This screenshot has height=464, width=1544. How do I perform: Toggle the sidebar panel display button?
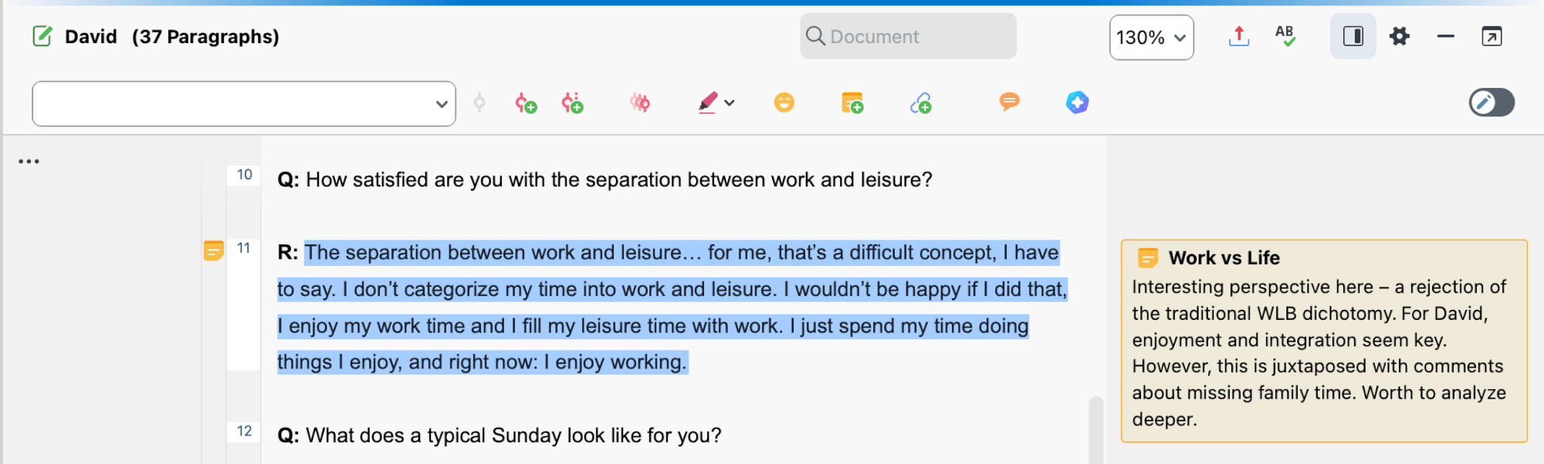(1353, 36)
